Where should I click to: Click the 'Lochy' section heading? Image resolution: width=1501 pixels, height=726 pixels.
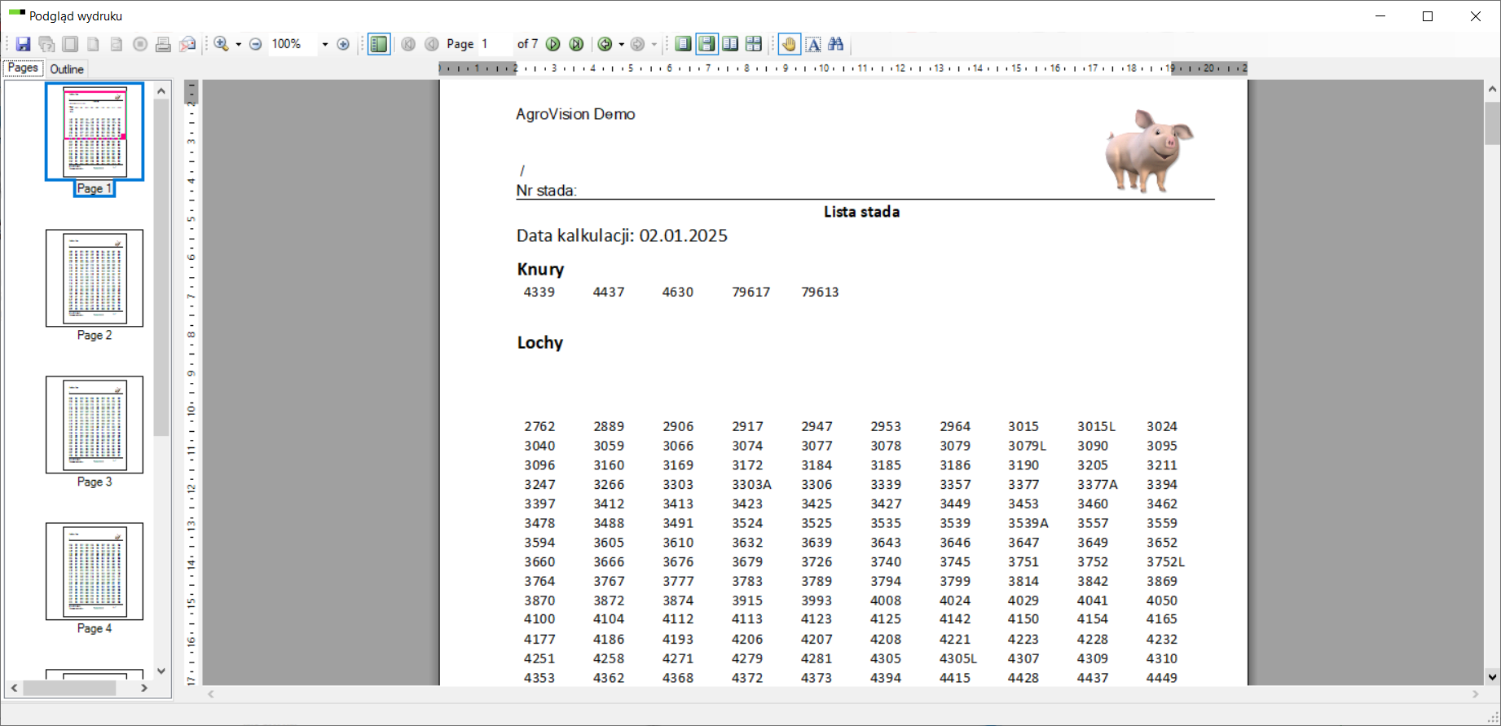pos(540,342)
